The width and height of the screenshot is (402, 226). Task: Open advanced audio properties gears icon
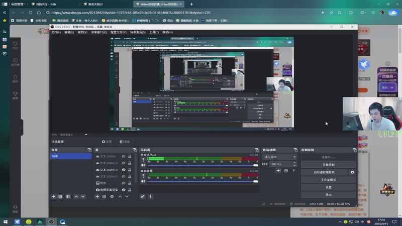(143, 196)
